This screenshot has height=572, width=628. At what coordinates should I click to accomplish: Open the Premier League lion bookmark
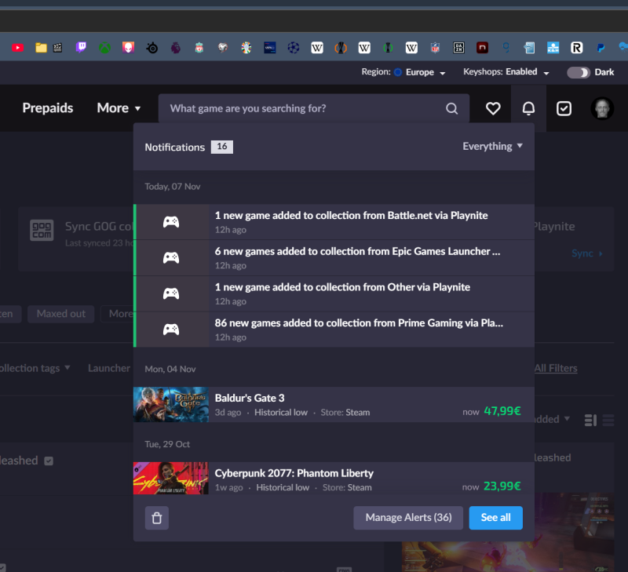point(175,48)
